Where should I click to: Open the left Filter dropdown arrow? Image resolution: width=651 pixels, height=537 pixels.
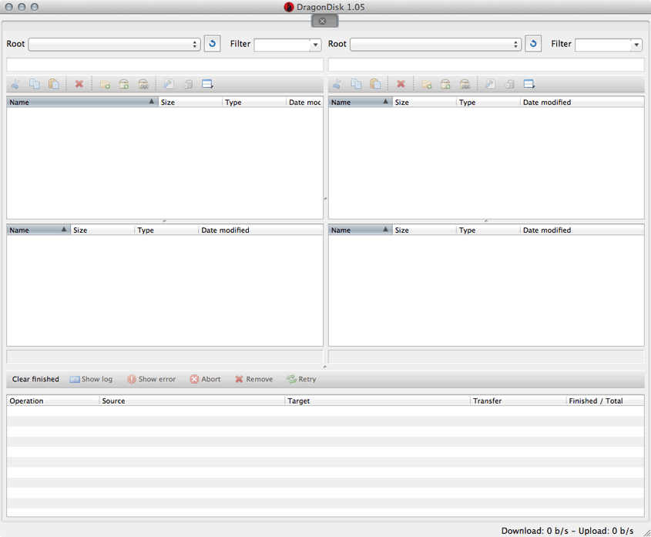pyautogui.click(x=315, y=44)
